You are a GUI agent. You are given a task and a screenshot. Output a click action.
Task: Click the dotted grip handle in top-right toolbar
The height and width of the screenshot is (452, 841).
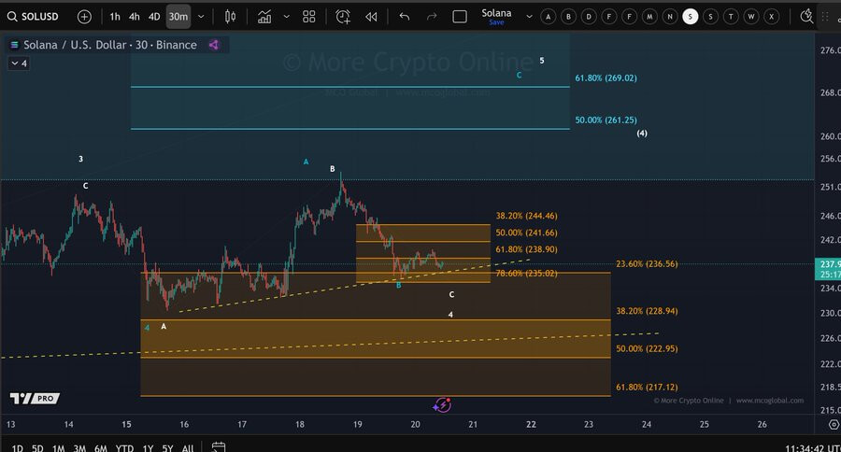(825, 17)
